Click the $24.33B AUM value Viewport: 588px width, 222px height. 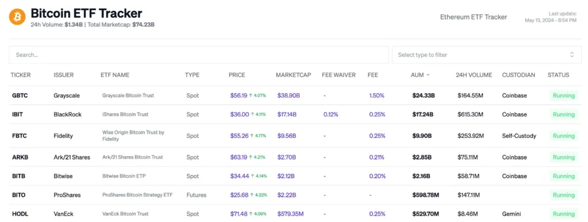423,96
